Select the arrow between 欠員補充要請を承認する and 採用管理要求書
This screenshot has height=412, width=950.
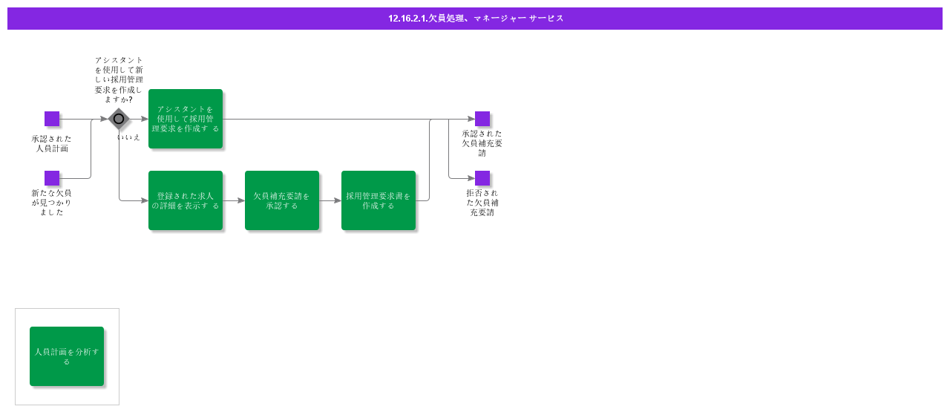330,200
